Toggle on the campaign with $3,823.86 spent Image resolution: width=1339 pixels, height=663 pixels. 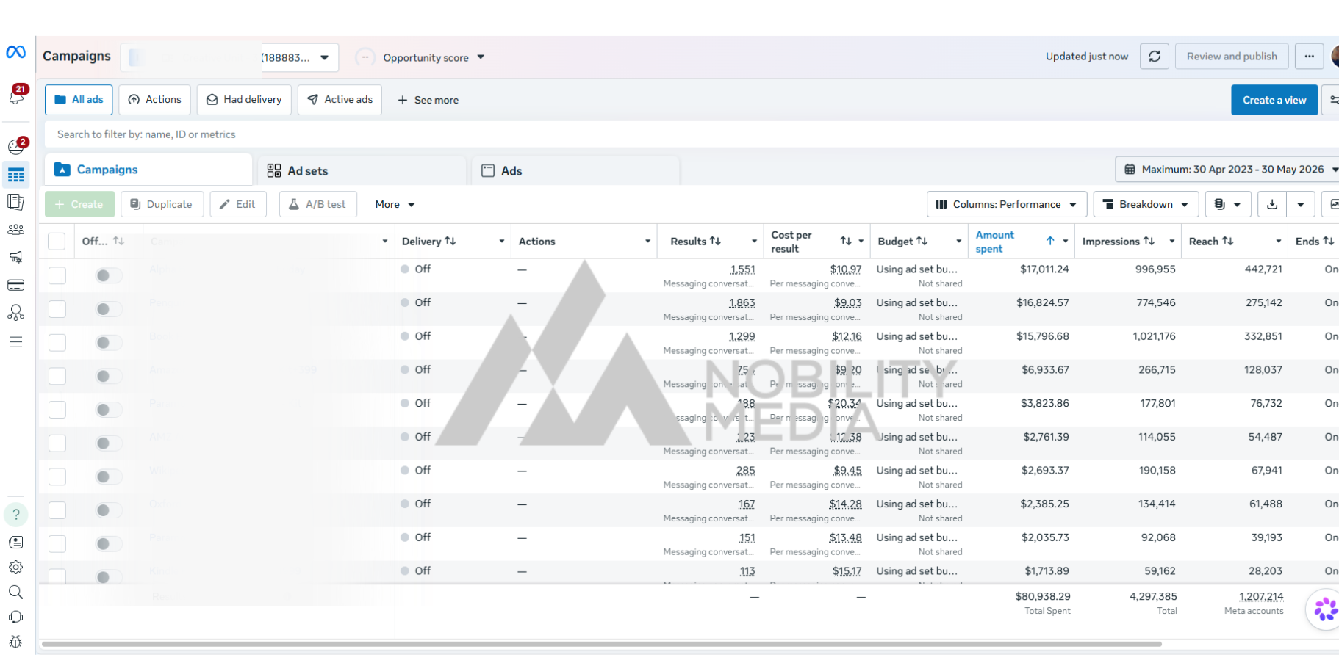pyautogui.click(x=108, y=410)
